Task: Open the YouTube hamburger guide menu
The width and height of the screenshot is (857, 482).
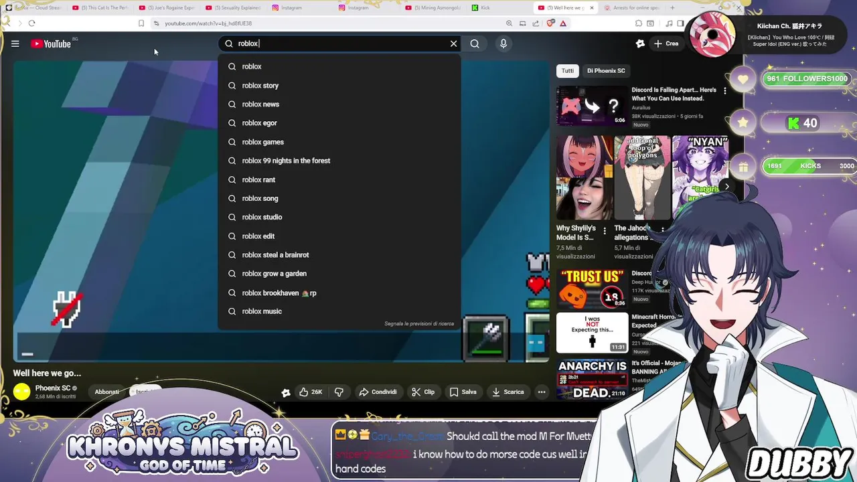Action: (15, 44)
